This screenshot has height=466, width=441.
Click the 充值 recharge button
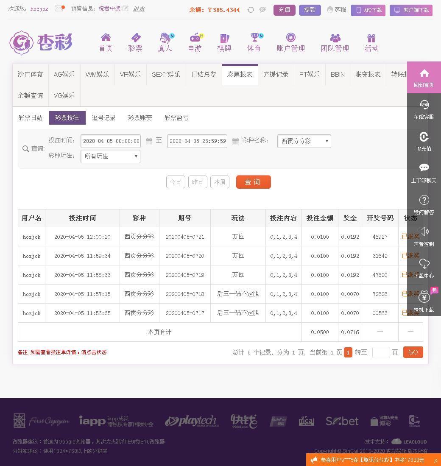[285, 10]
